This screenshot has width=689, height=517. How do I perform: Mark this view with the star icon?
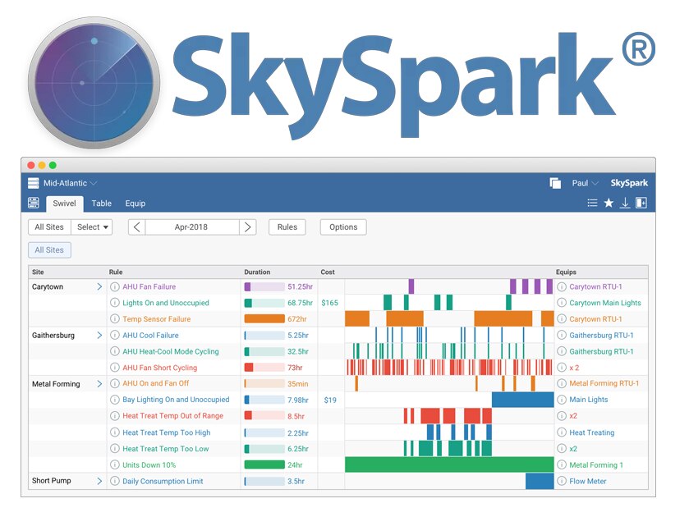[609, 203]
